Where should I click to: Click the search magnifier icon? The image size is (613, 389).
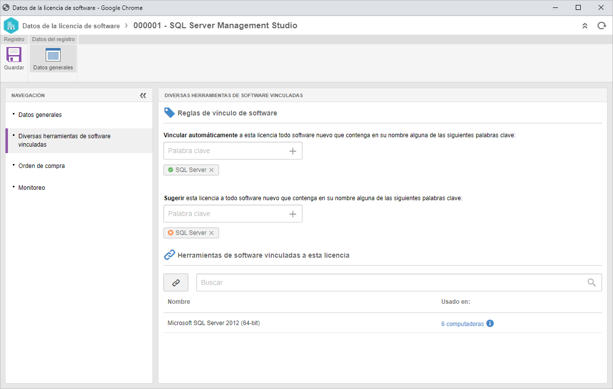(x=592, y=282)
